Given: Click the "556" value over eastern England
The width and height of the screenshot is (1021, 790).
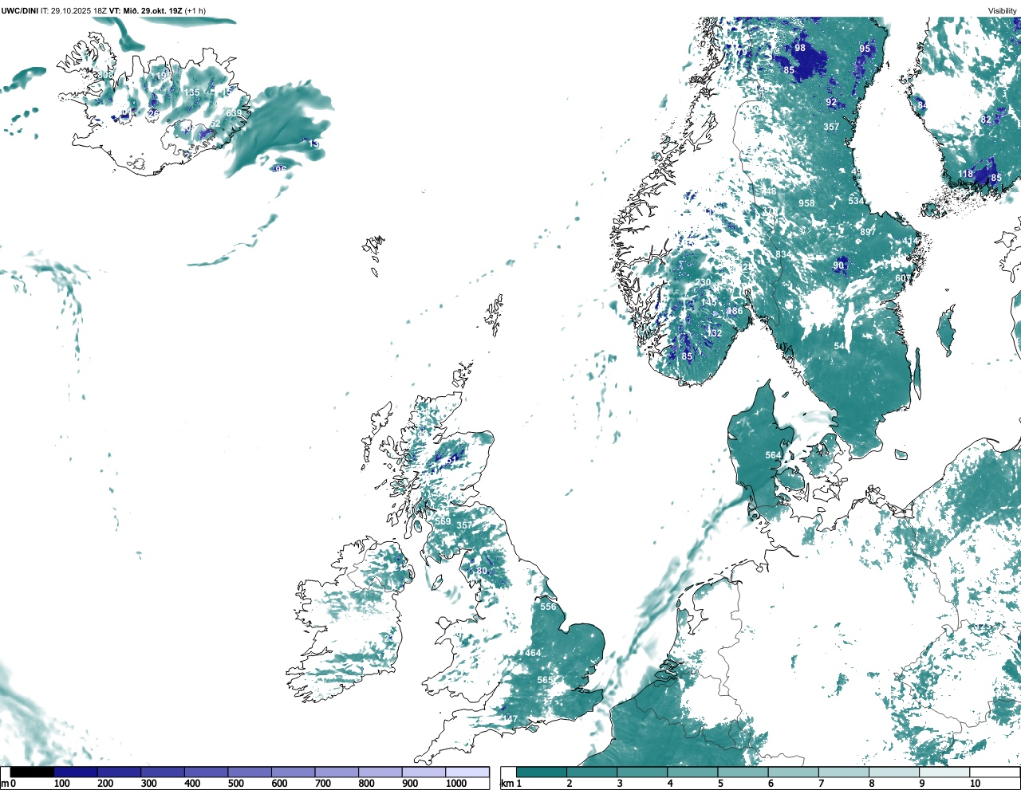Looking at the screenshot, I should pos(548,607).
